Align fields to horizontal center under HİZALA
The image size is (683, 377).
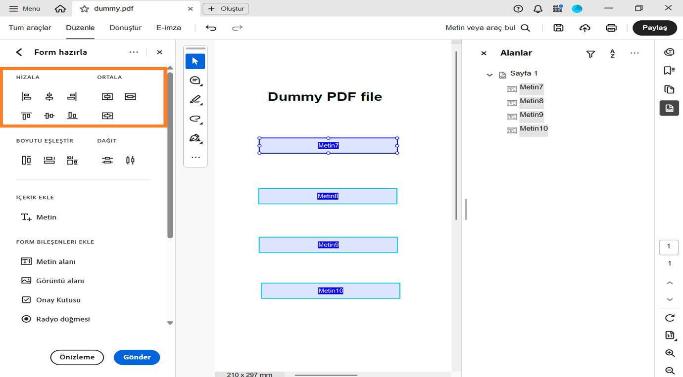pyautogui.click(x=49, y=97)
